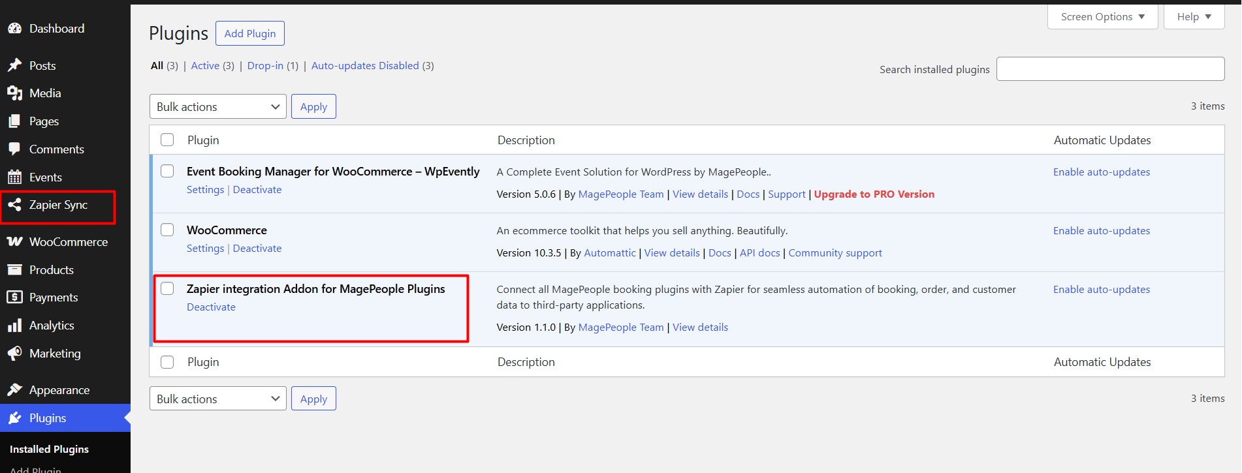Click the WooCommerce logo icon
Viewport: 1242px width, 473px height.
14,242
